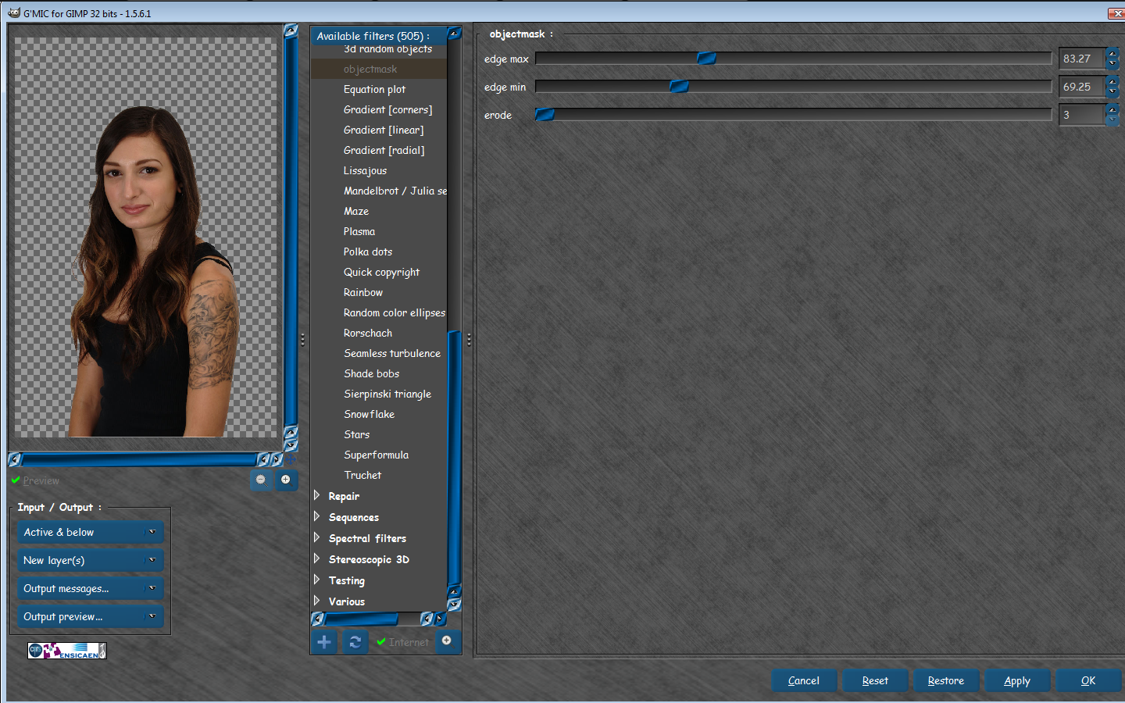
Task: Click the Restore button
Action: coord(945,680)
